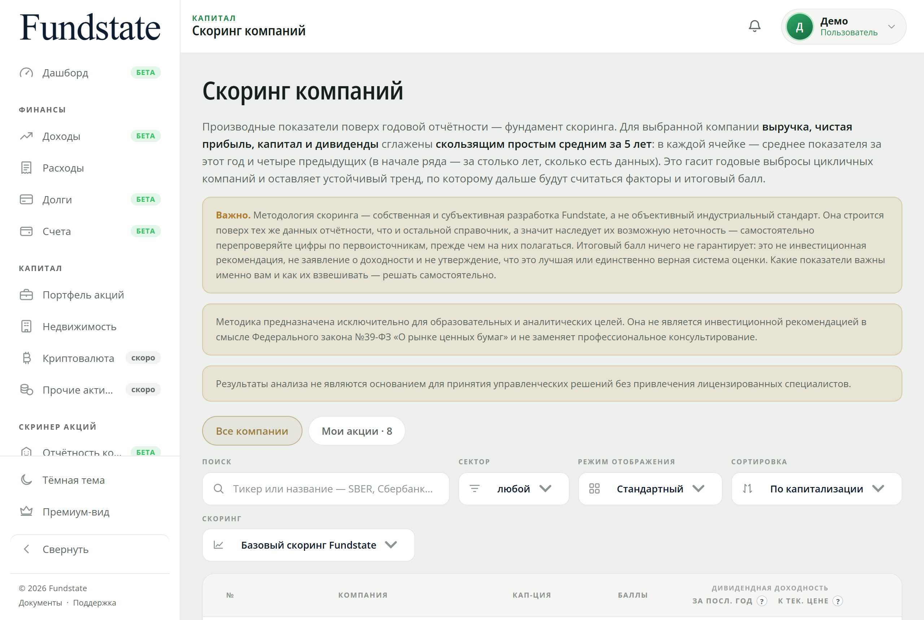Screen dimensions: 924x620
Task: Open Долги menu item
Action: [90, 199]
